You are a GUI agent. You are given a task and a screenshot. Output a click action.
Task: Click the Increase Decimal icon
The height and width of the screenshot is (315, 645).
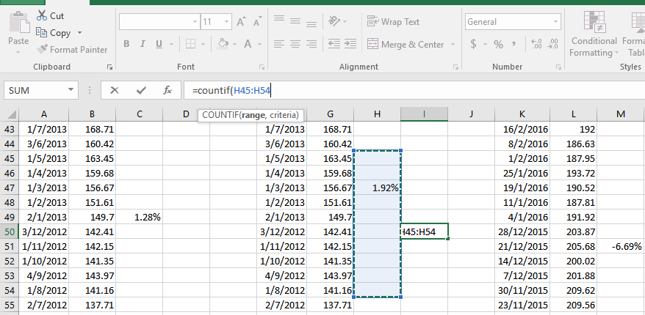535,45
